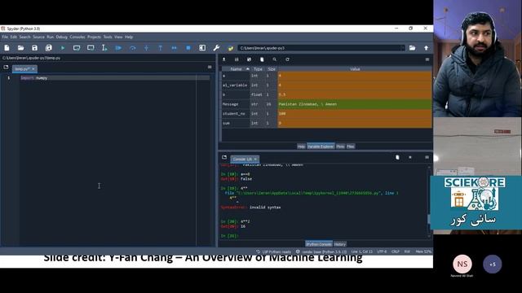Browse editor tabs button
The width and height of the screenshot is (522, 293).
(6, 67)
